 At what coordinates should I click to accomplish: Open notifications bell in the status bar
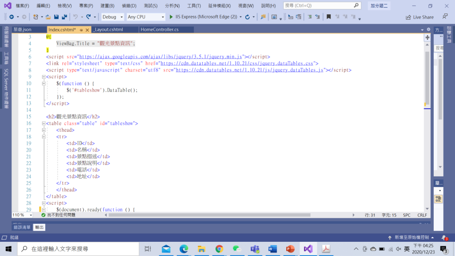point(444,238)
